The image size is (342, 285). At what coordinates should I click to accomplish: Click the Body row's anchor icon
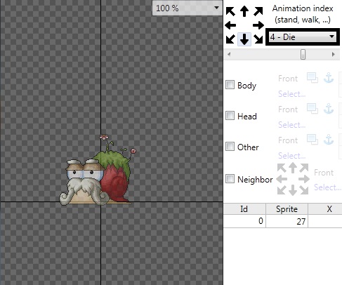tap(329, 78)
